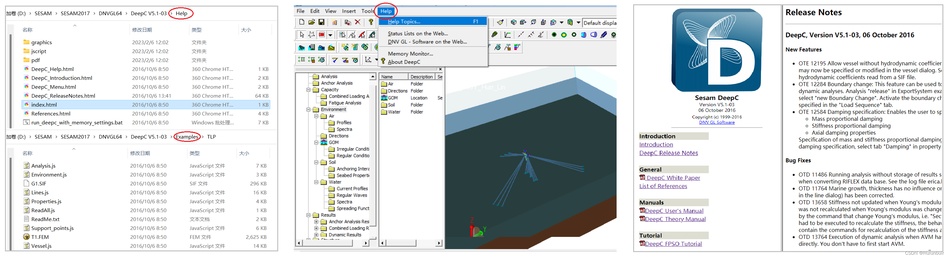Viewport: 949px width, 258px height.
Task: Open the Edit menu
Action: pos(315,11)
